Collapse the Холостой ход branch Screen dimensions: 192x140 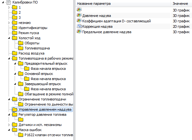(x=9, y=38)
